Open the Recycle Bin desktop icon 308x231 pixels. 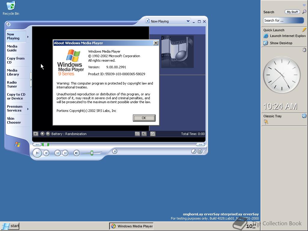[11, 8]
